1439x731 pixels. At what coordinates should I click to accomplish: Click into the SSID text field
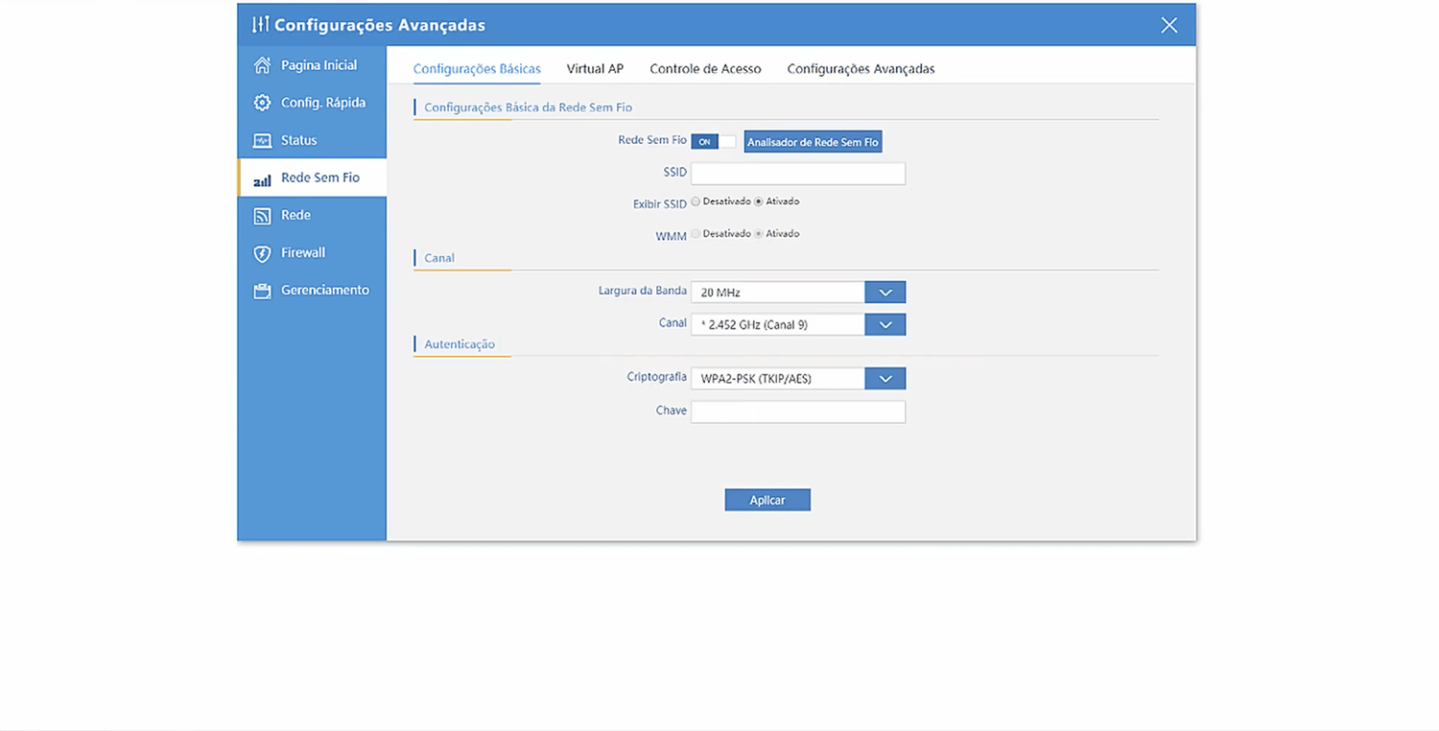pos(797,174)
